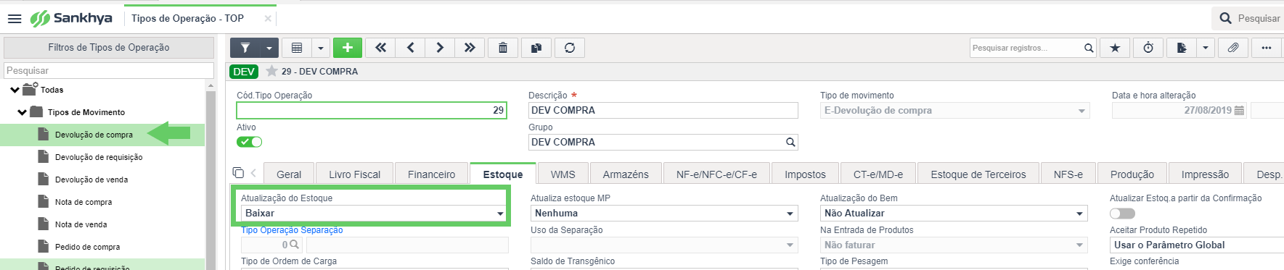Click the pop-out tabs icon
Viewport: 1284px width, 270px height.
[x=238, y=172]
